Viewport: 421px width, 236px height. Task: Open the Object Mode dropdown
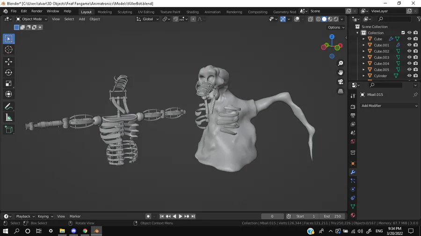(32, 19)
